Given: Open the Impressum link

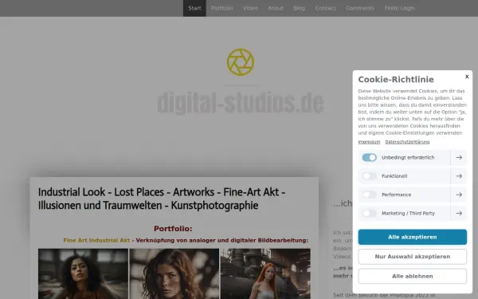Looking at the screenshot, I should (369, 142).
